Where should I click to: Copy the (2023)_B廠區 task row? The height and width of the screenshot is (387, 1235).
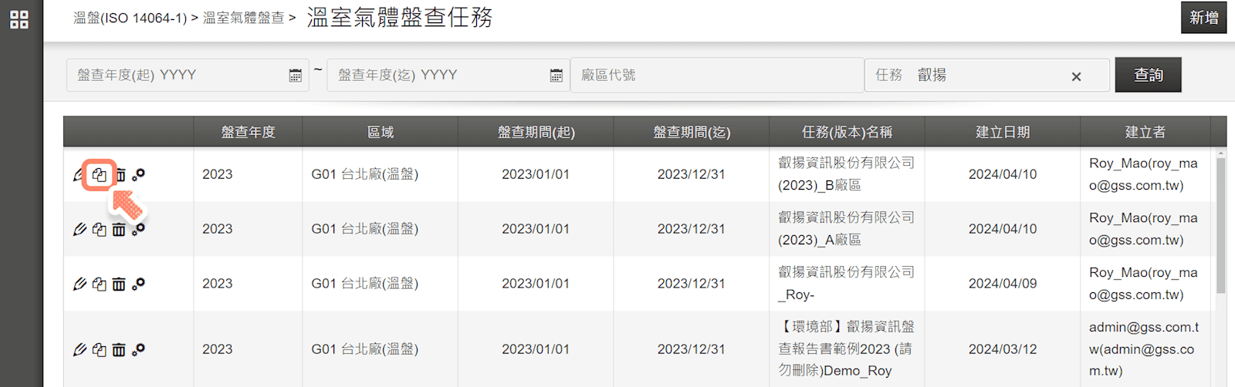(100, 175)
